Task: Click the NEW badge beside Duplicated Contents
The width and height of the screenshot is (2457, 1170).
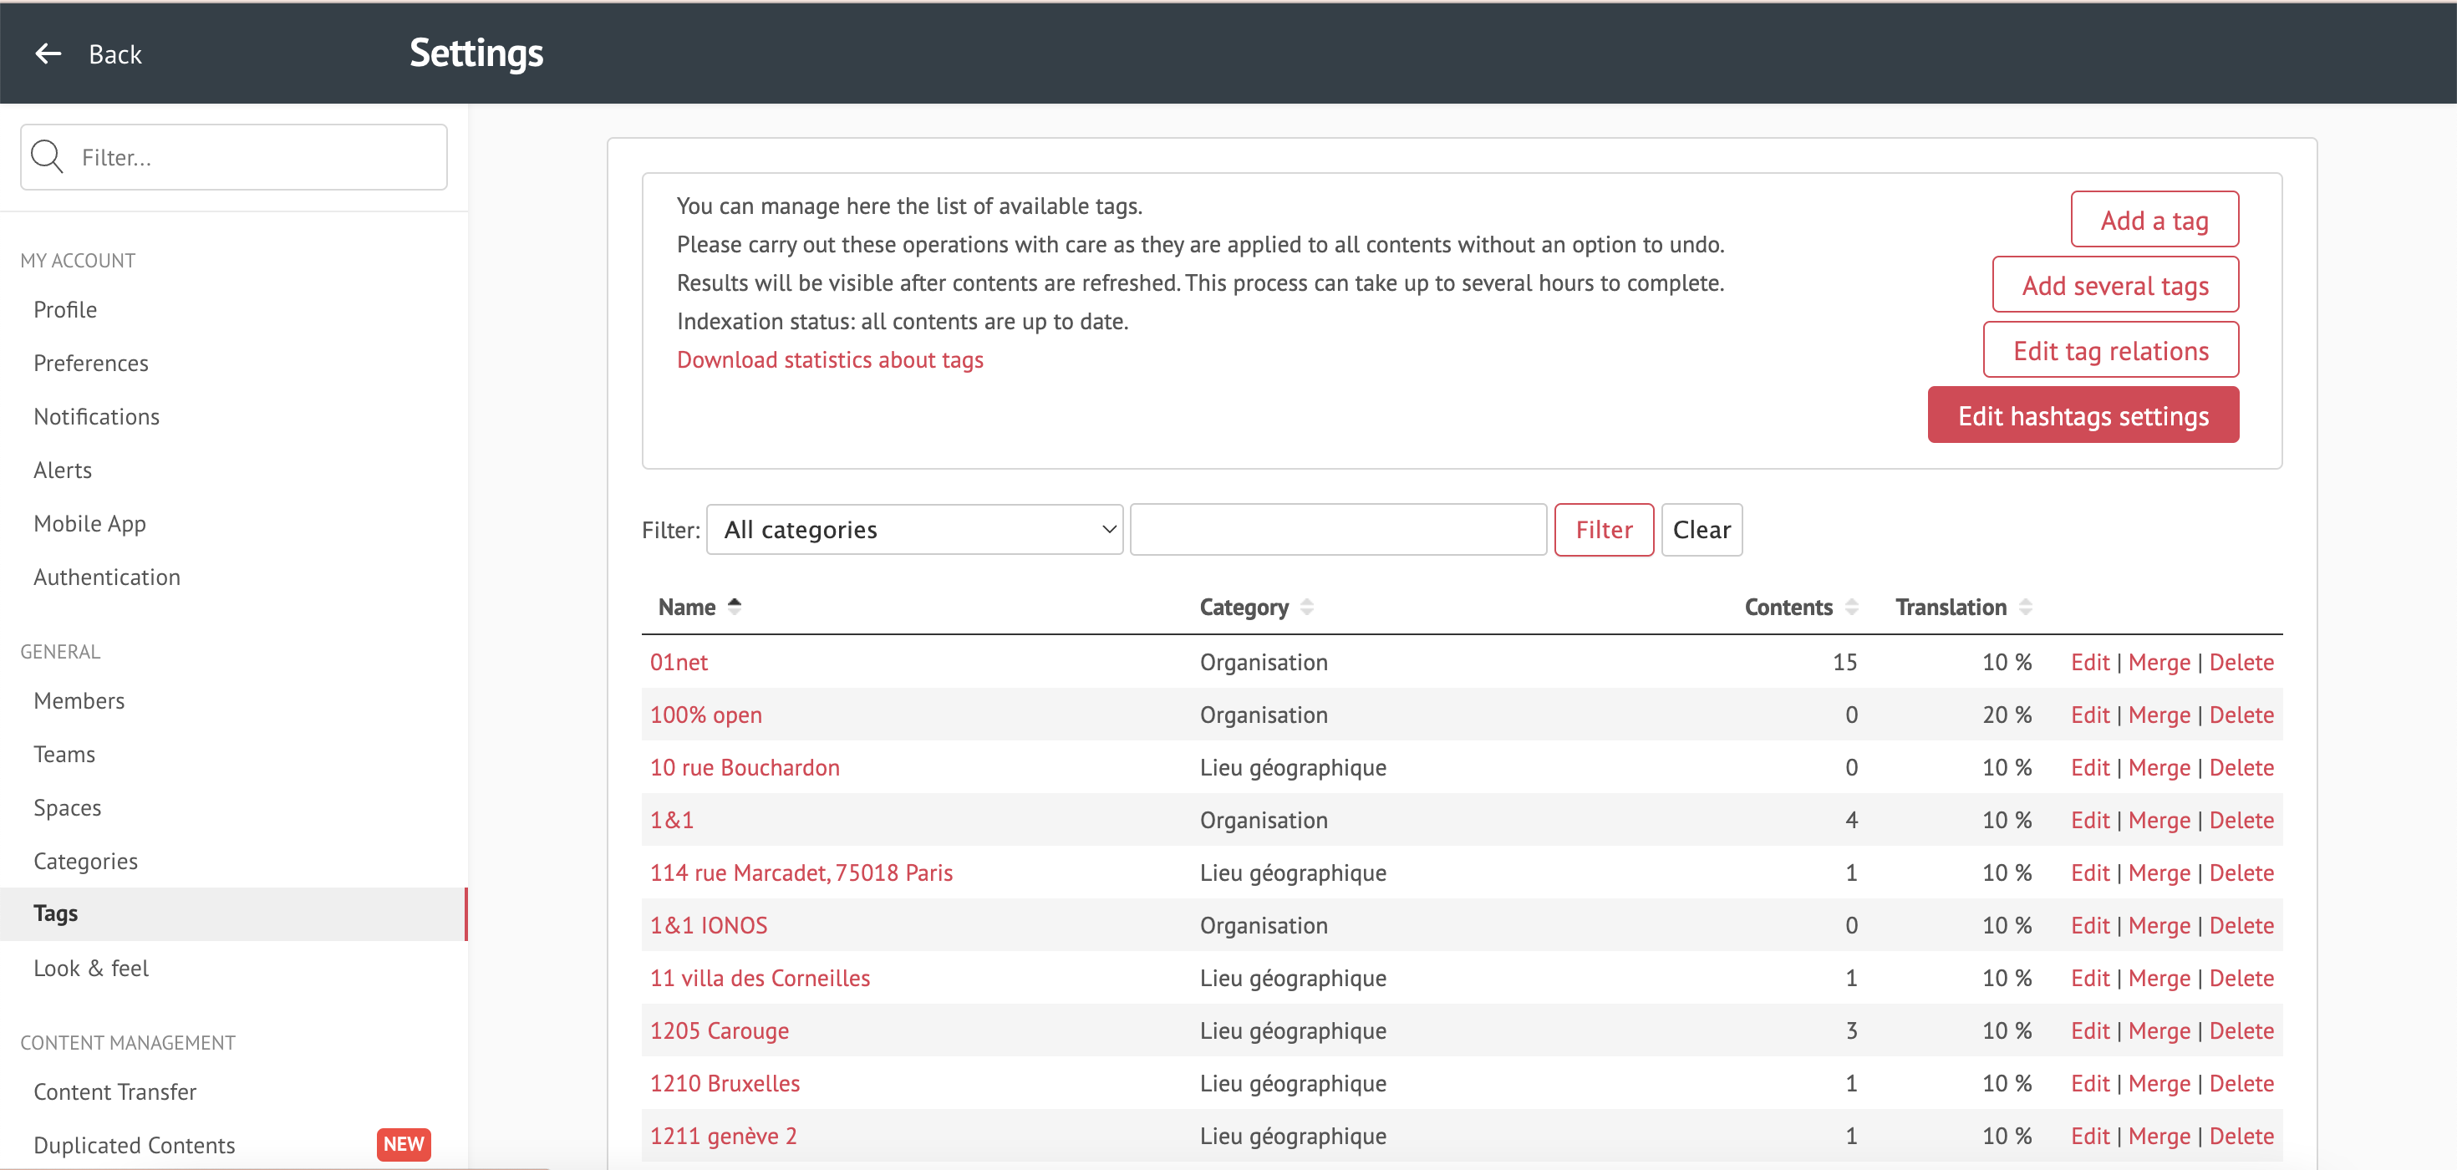Action: pos(404,1144)
